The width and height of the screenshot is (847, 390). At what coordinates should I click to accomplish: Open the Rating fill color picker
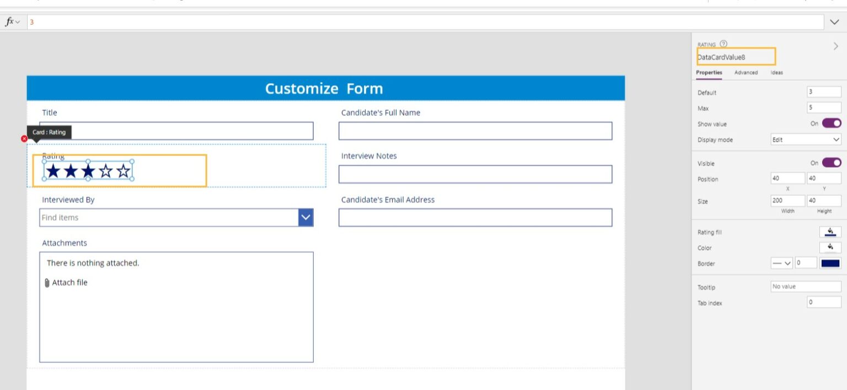pos(830,231)
